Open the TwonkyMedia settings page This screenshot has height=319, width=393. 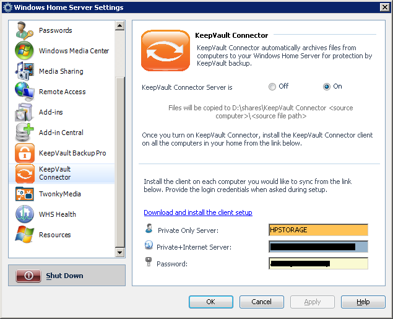coord(60,194)
